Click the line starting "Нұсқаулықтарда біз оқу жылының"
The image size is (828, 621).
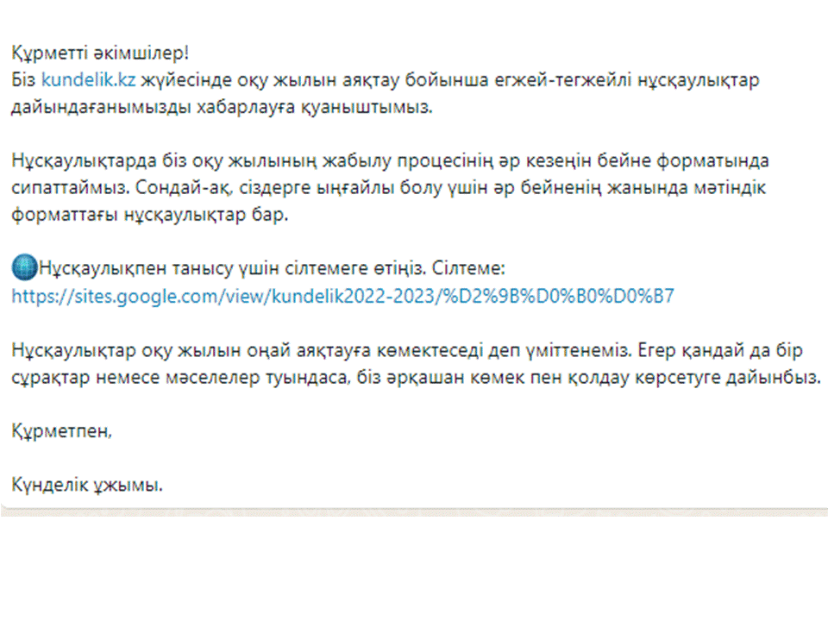pos(389,160)
